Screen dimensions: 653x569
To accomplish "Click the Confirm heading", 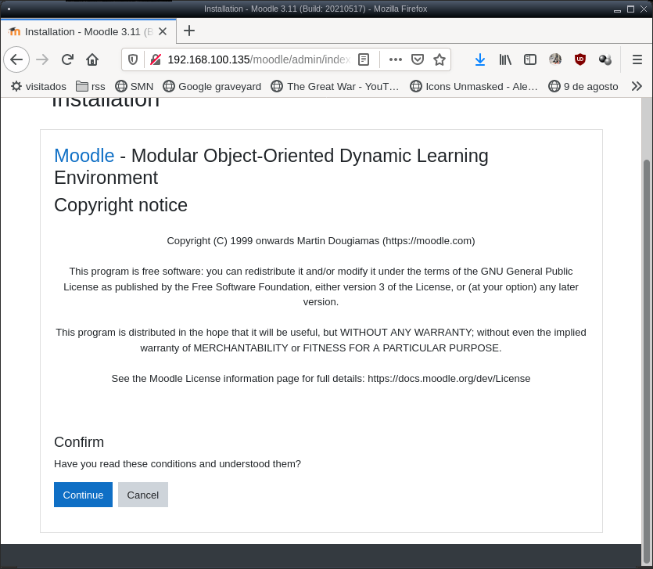I will tap(79, 442).
